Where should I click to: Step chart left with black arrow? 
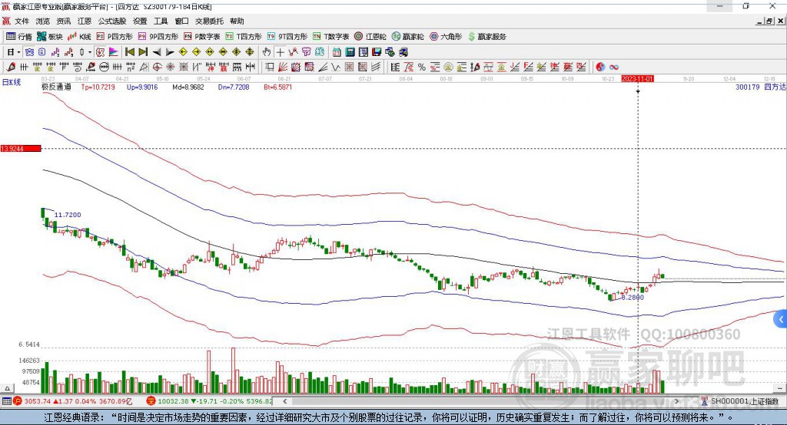point(157,52)
